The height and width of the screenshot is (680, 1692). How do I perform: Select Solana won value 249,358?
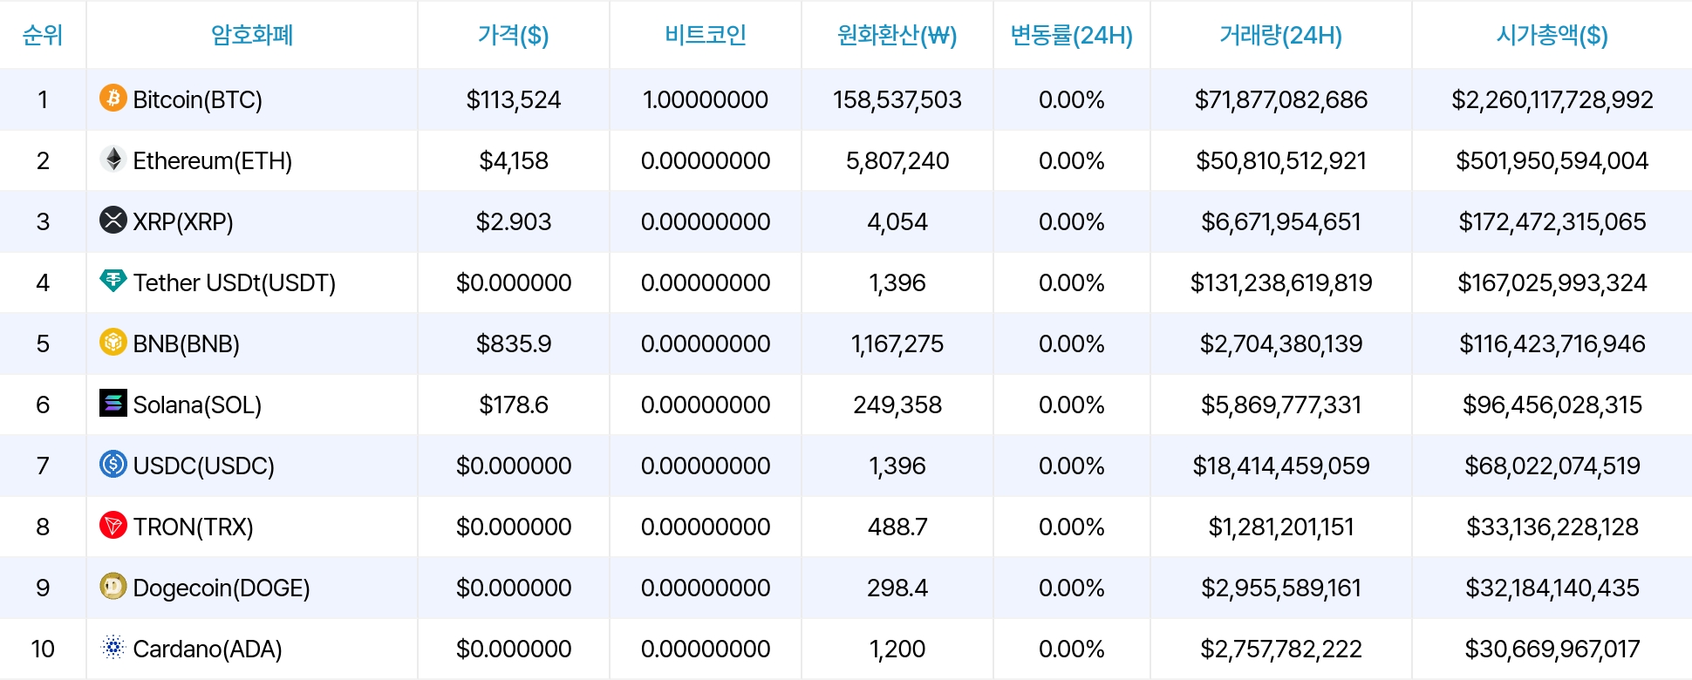[897, 405]
